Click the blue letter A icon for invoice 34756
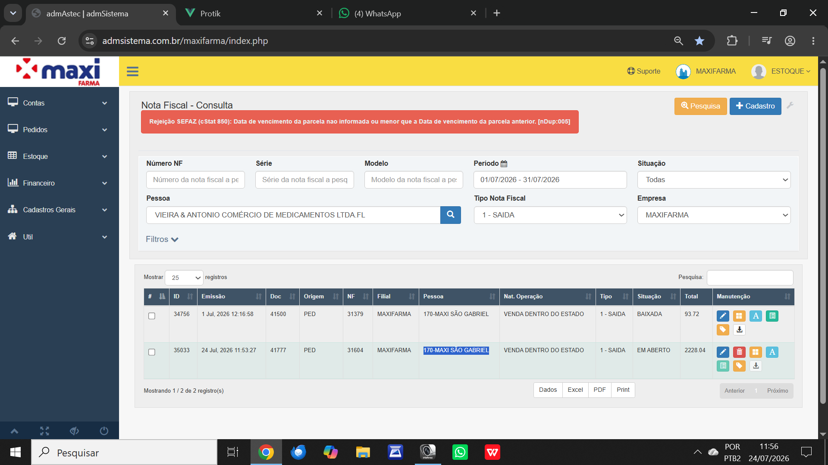This screenshot has height=465, width=828. point(756,316)
